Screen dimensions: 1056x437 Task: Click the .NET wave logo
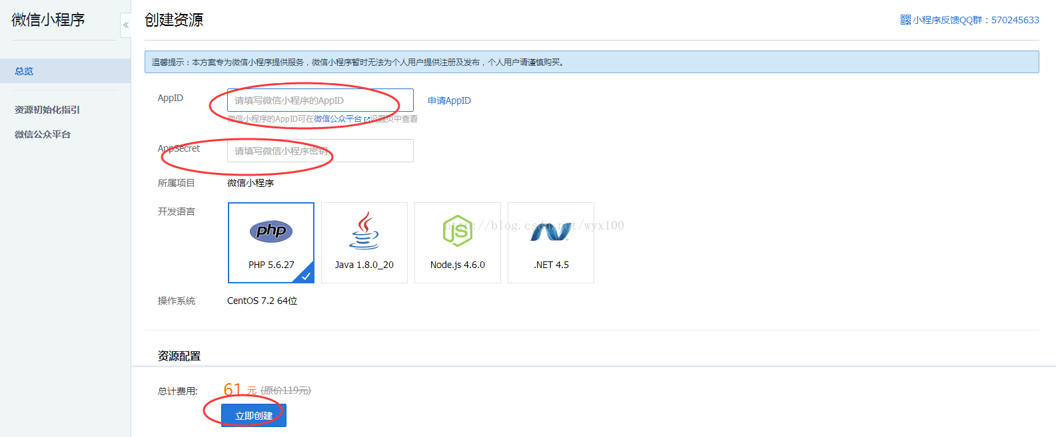[551, 231]
